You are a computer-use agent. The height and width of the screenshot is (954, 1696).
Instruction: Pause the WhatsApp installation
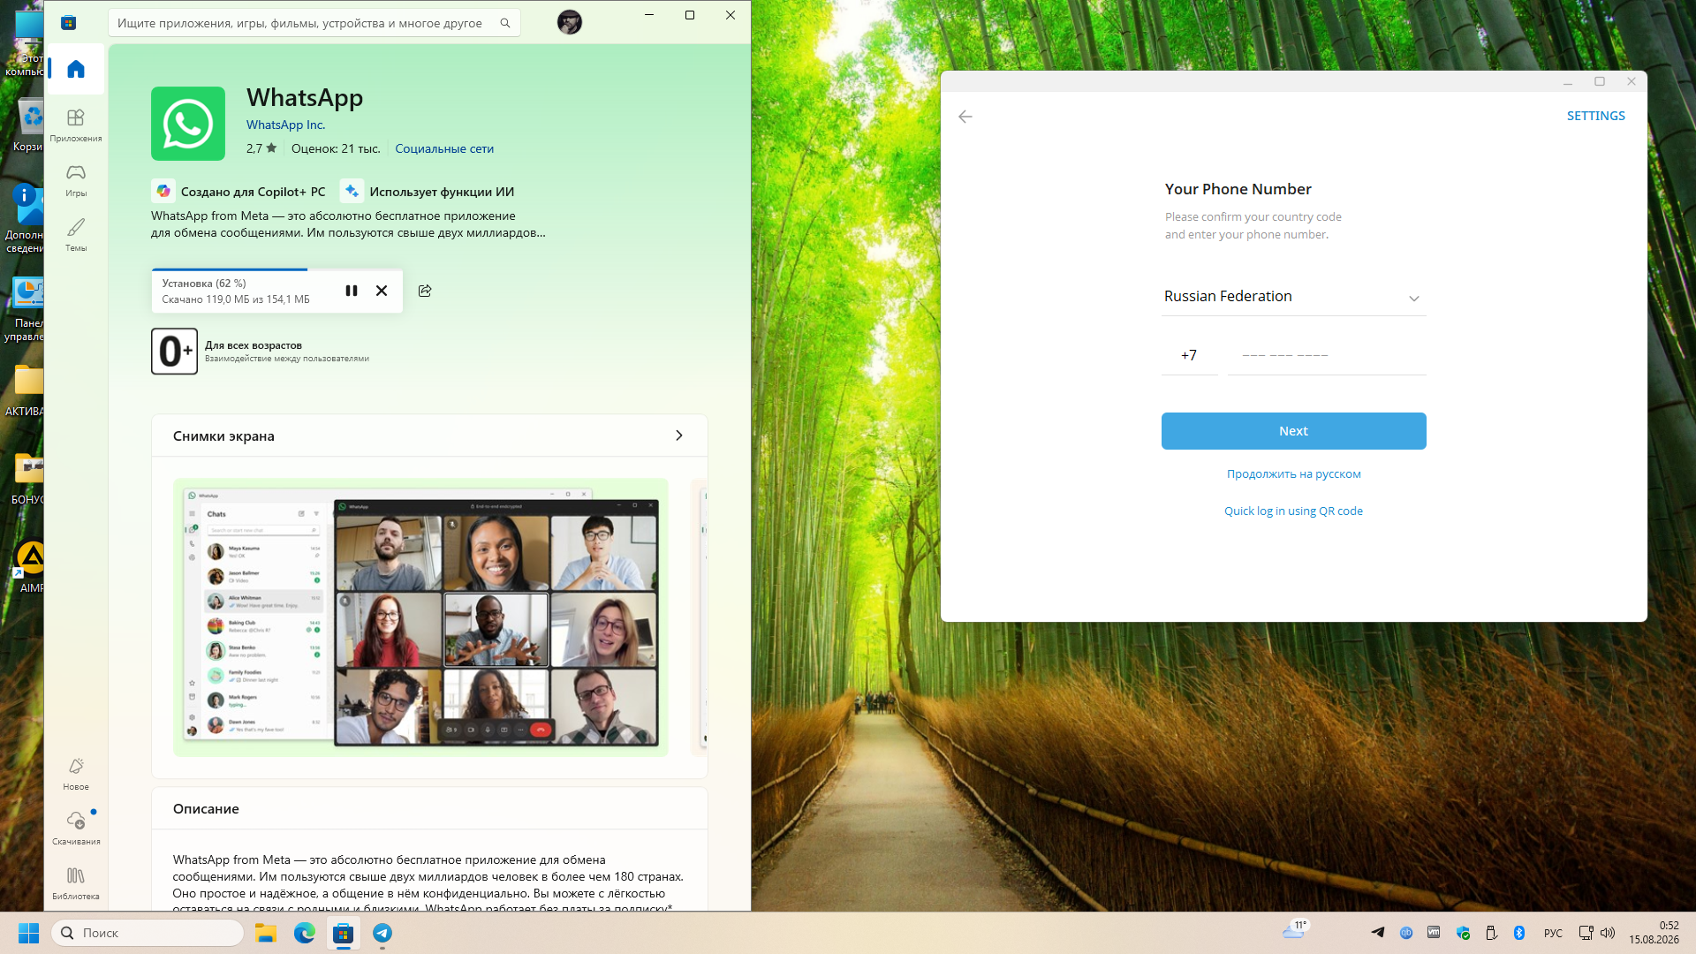352,291
